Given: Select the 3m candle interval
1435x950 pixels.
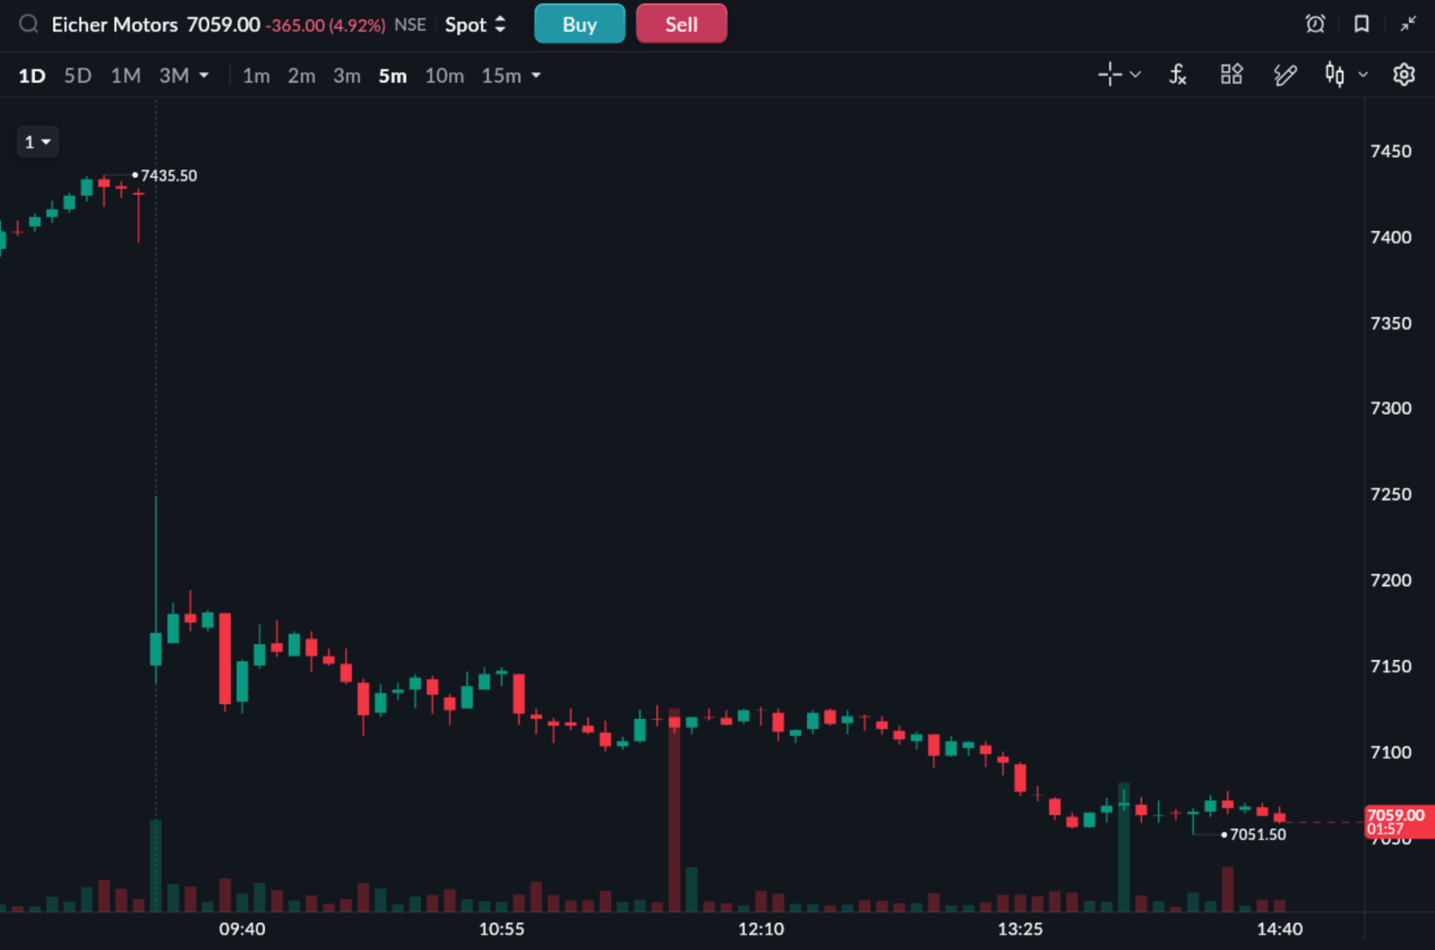Looking at the screenshot, I should [x=347, y=76].
